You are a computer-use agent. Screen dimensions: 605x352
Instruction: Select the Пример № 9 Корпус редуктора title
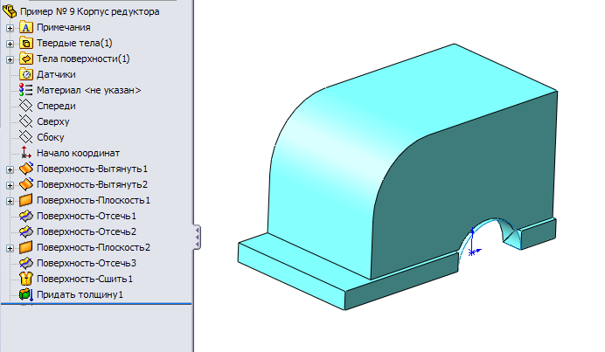89,11
